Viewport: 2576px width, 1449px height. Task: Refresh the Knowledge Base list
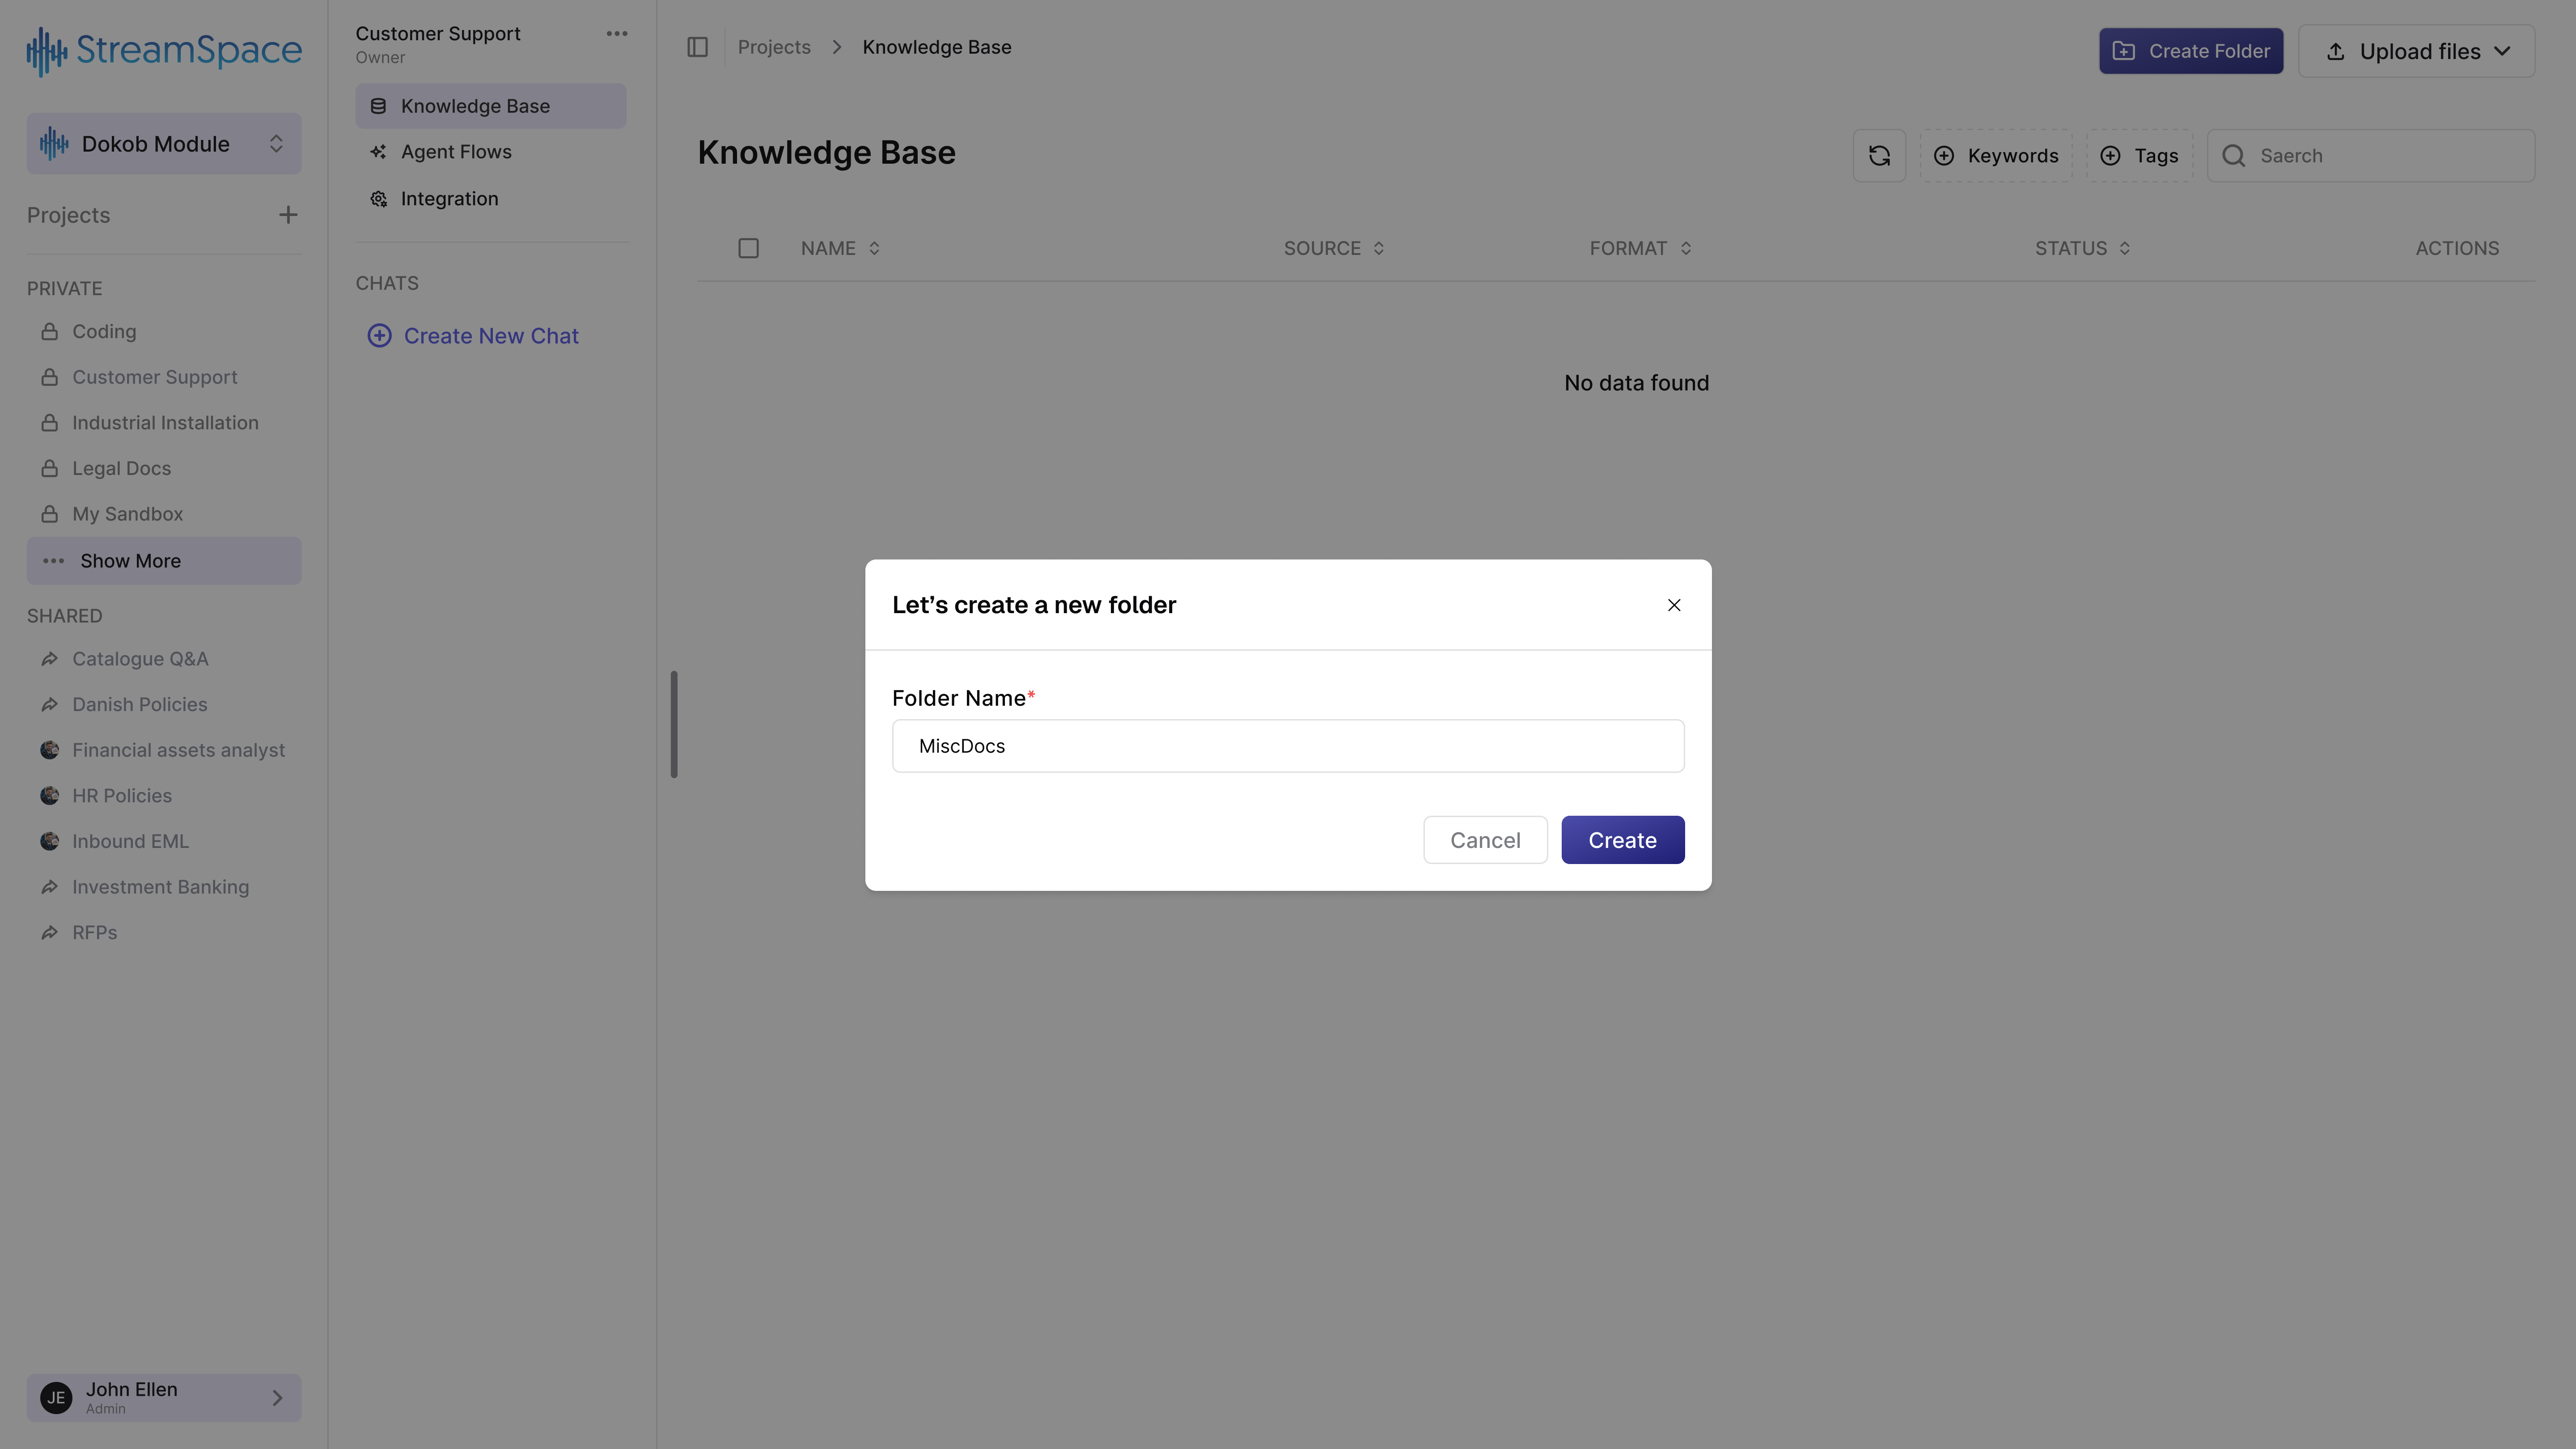1880,156
